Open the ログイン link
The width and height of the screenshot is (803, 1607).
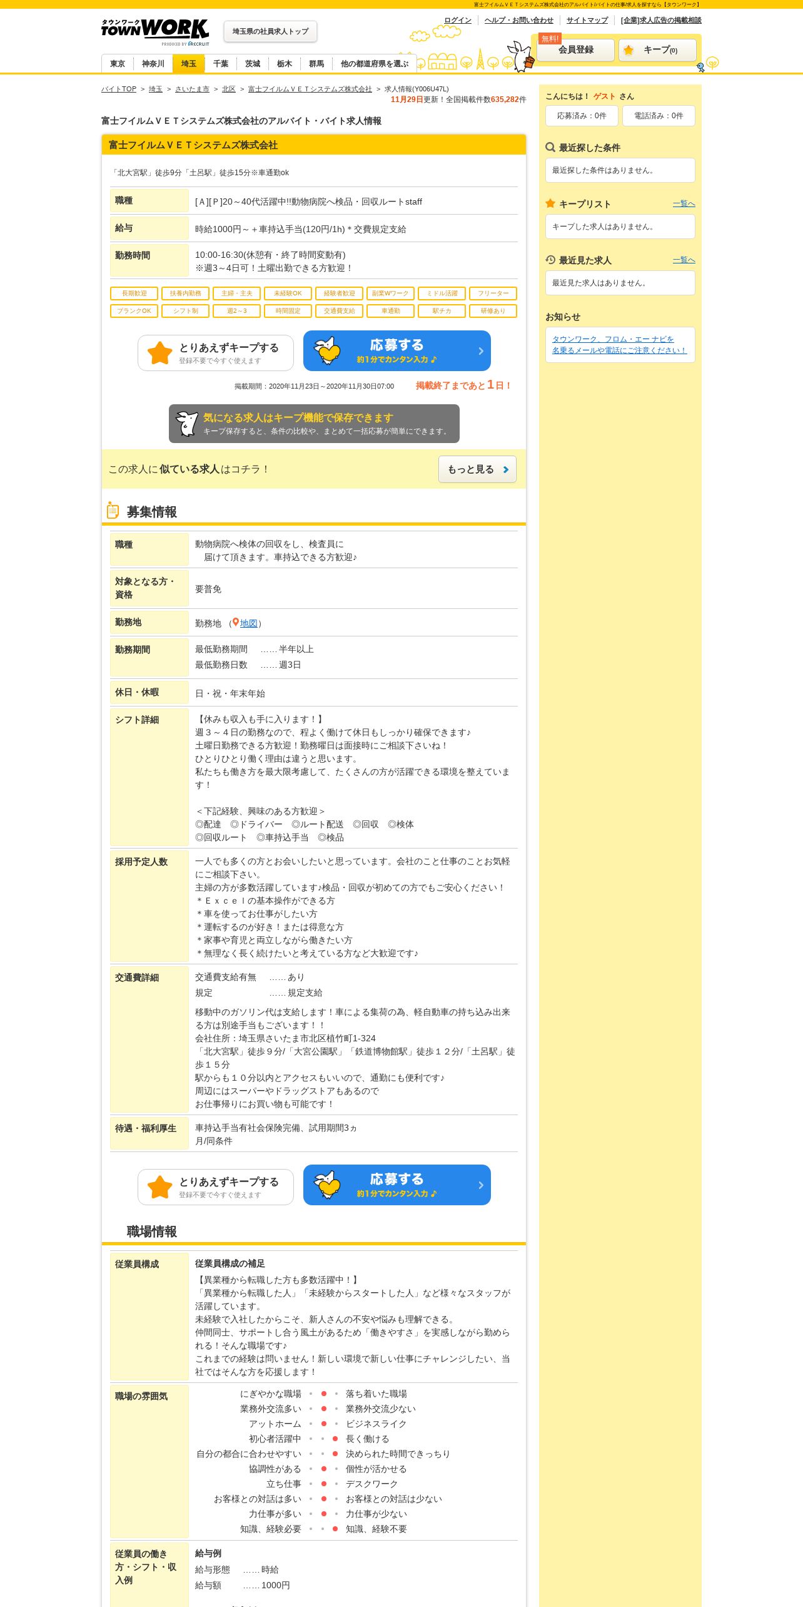tap(458, 20)
